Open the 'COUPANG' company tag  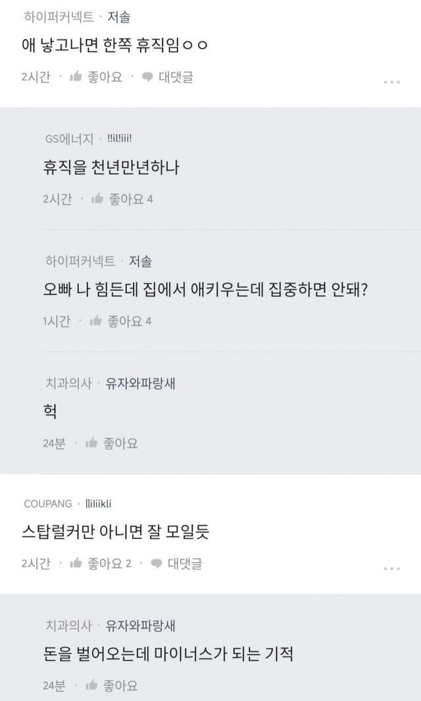47,504
